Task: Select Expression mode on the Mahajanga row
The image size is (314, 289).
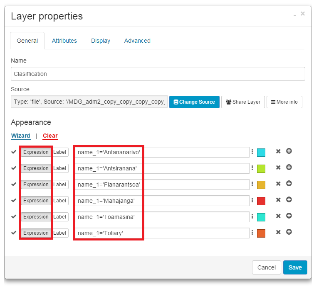Action: [36, 201]
